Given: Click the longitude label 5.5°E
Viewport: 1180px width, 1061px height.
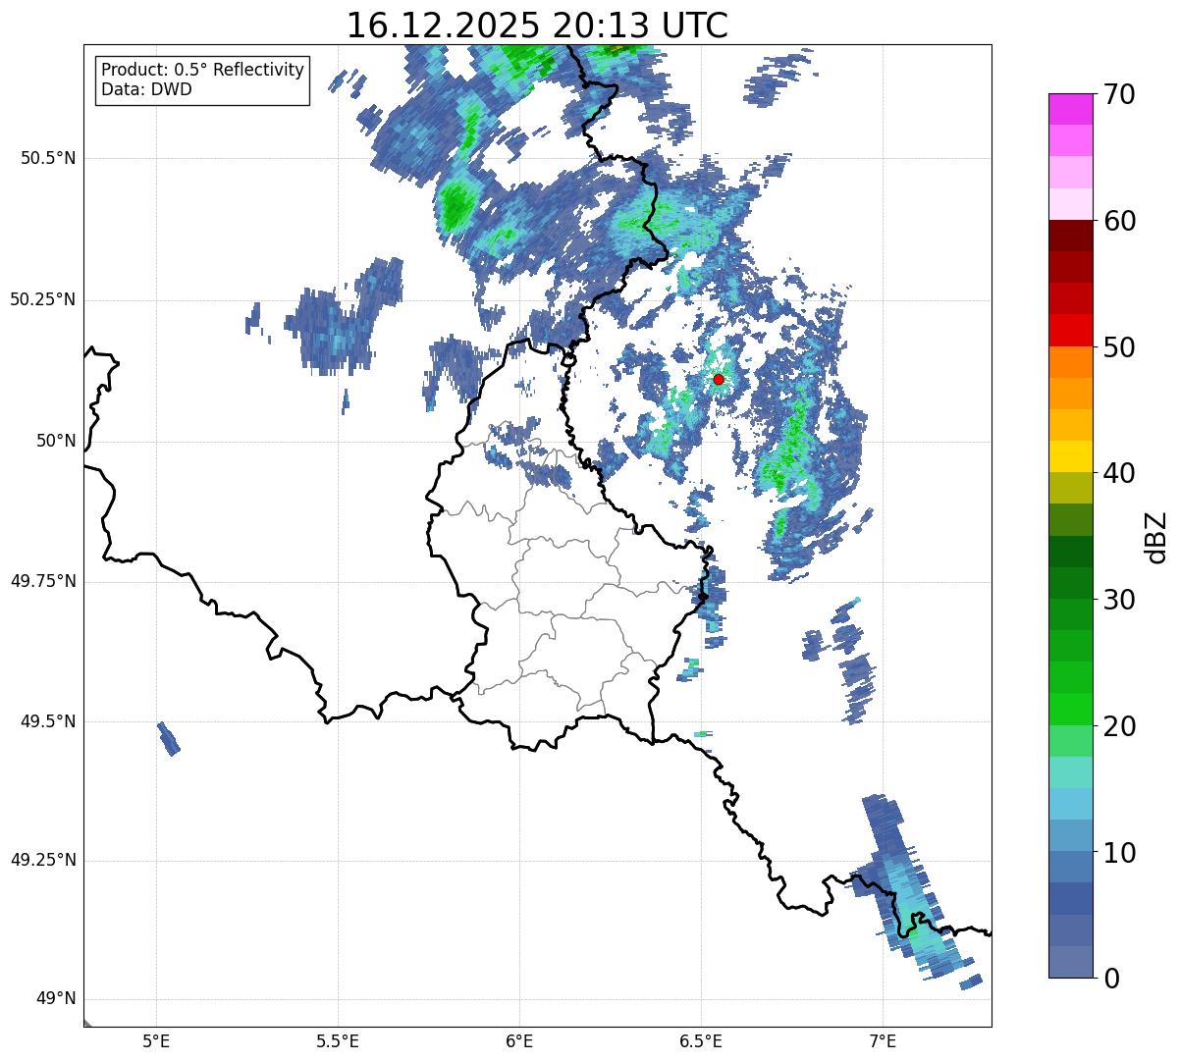Looking at the screenshot, I should pos(338,1040).
